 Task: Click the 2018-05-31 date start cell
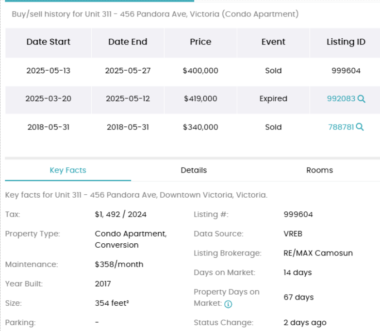pos(48,127)
